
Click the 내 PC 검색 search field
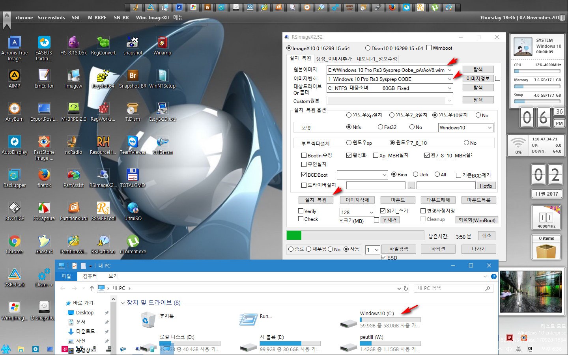point(454,288)
